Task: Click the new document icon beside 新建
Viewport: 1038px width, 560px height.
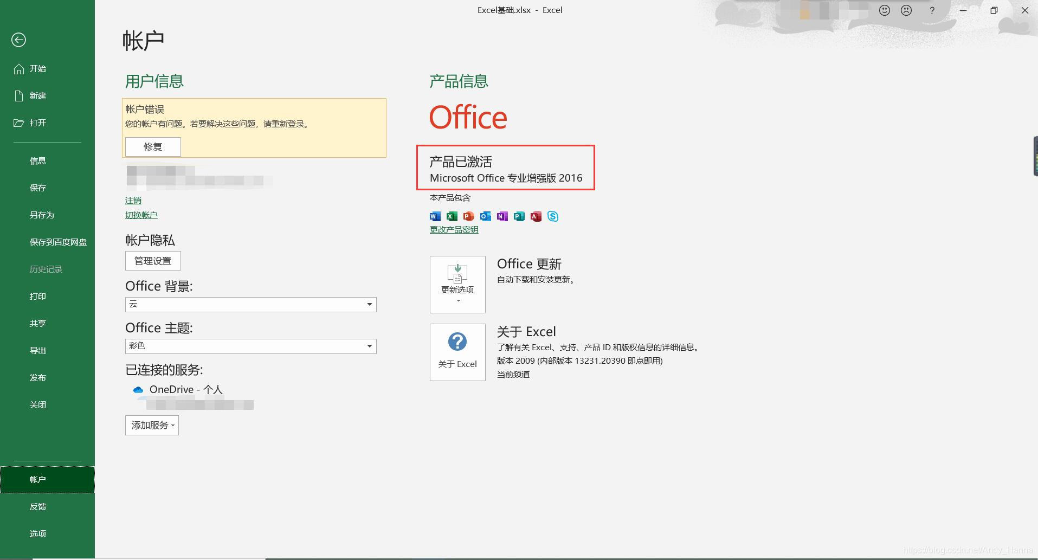Action: click(x=19, y=96)
